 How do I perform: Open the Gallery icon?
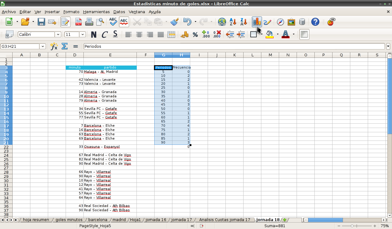tap(291, 22)
